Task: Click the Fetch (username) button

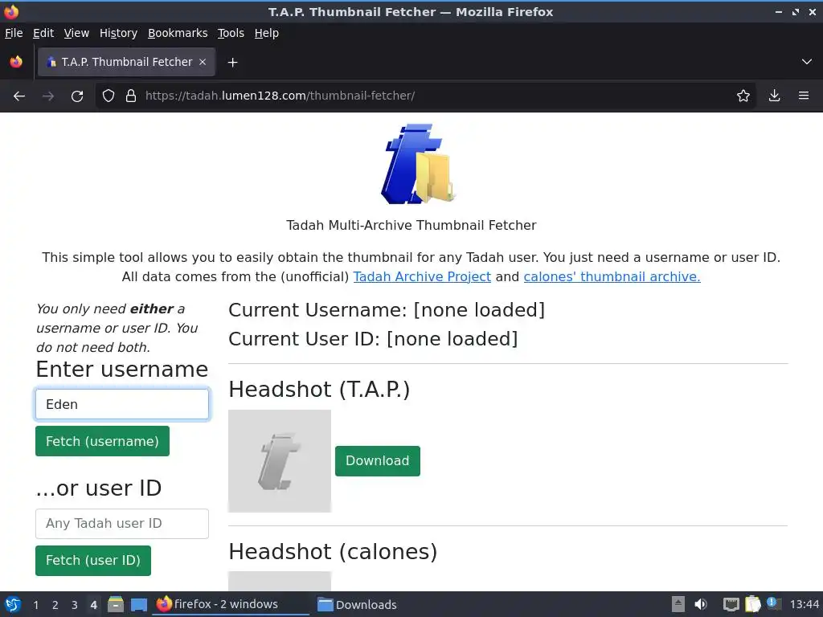Action: tap(102, 441)
